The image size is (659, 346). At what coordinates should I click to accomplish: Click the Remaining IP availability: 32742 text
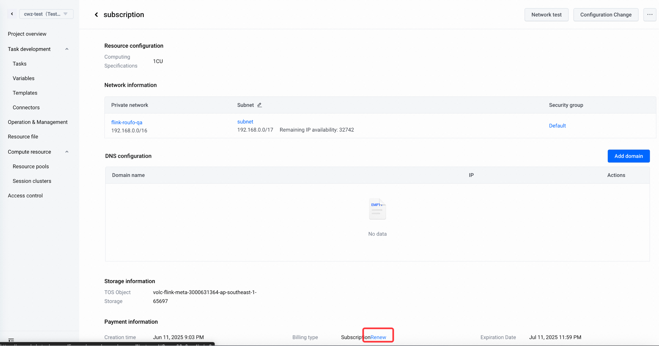(x=317, y=130)
